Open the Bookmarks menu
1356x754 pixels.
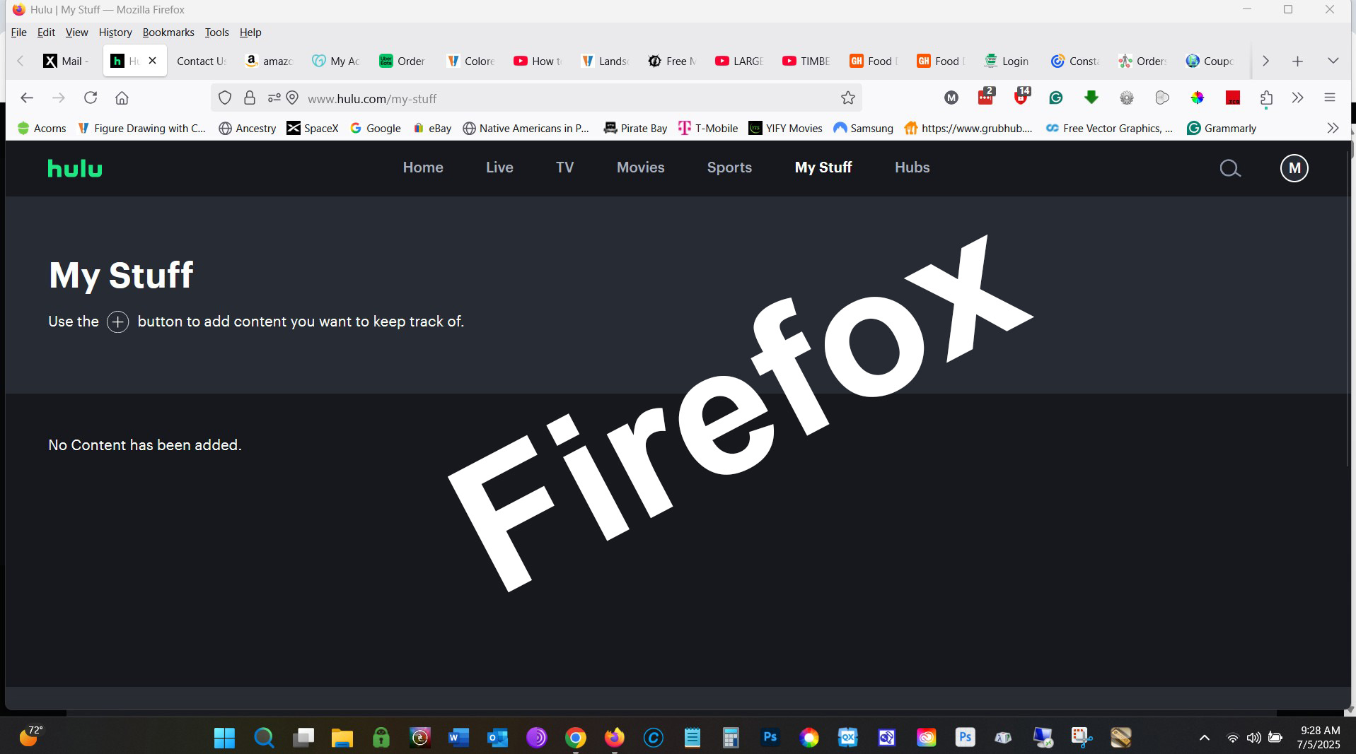point(168,33)
